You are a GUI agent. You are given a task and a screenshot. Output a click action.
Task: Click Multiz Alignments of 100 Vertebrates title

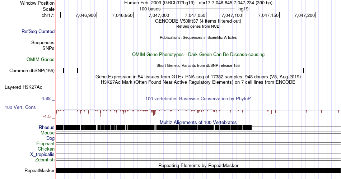198,122
